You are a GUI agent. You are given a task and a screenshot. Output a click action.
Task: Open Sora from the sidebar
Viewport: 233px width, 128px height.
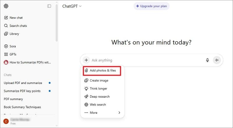(13, 46)
